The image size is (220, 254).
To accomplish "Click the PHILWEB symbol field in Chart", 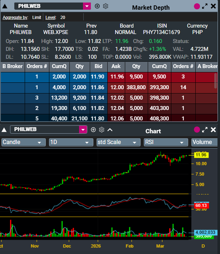I will (45, 130).
